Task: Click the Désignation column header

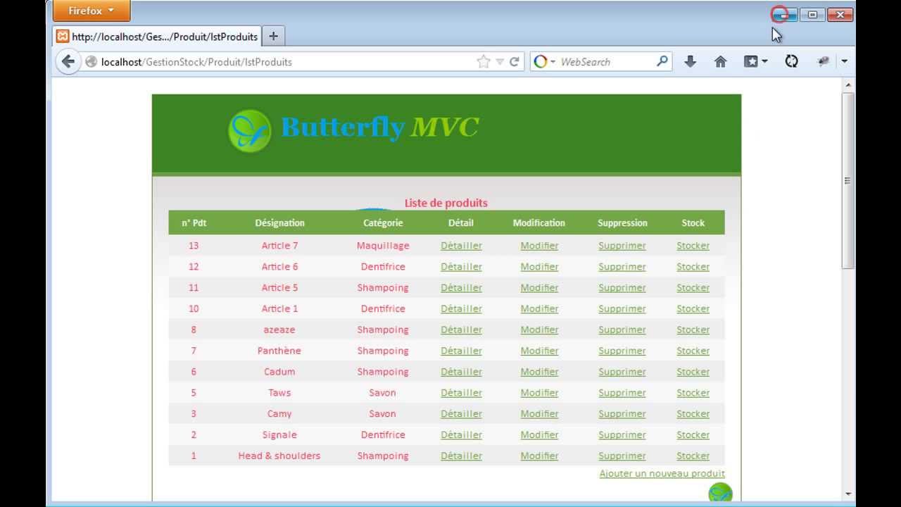Action: [x=279, y=223]
